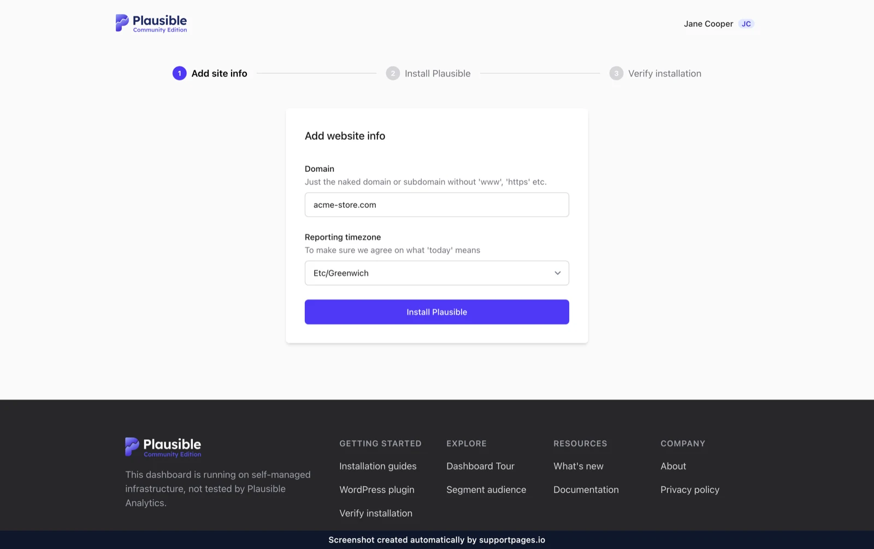Open the About link
Viewport: 874px width, 549px height.
tap(674, 466)
